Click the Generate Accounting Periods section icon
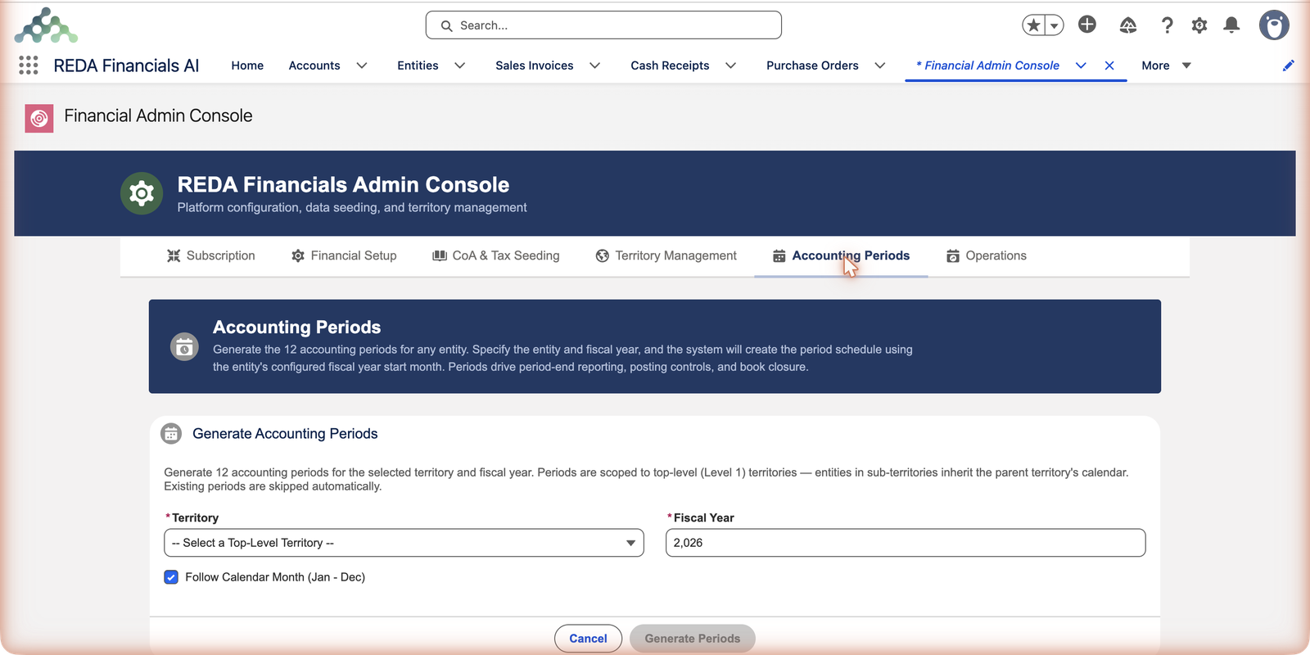This screenshot has width=1310, height=655. (x=171, y=434)
